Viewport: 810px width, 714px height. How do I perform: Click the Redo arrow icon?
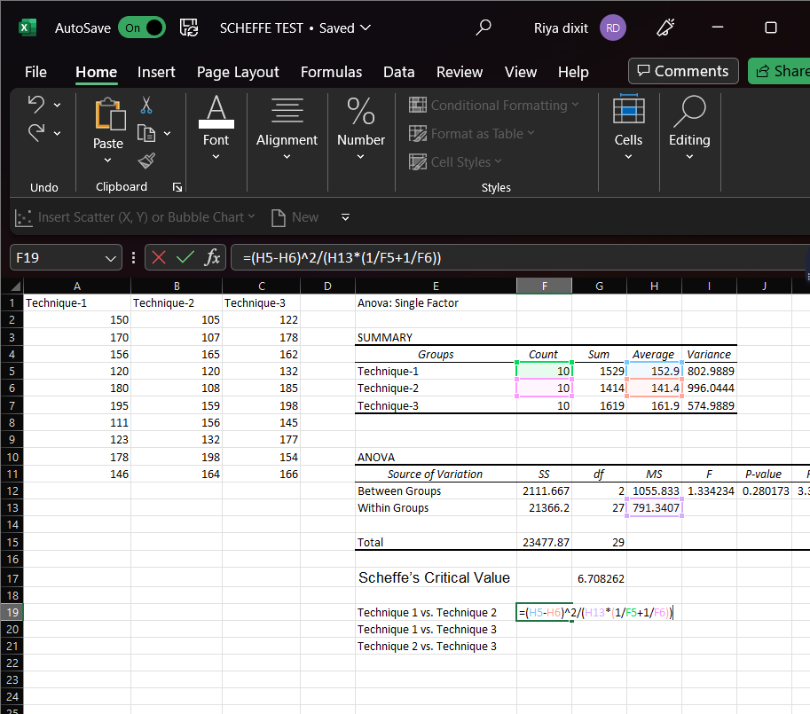coord(36,133)
